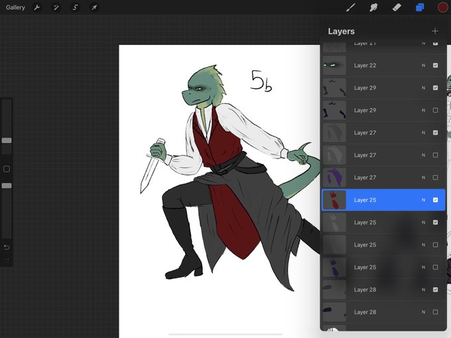
Task: Redo with the lower sidebar arrow
Action: click(x=7, y=260)
